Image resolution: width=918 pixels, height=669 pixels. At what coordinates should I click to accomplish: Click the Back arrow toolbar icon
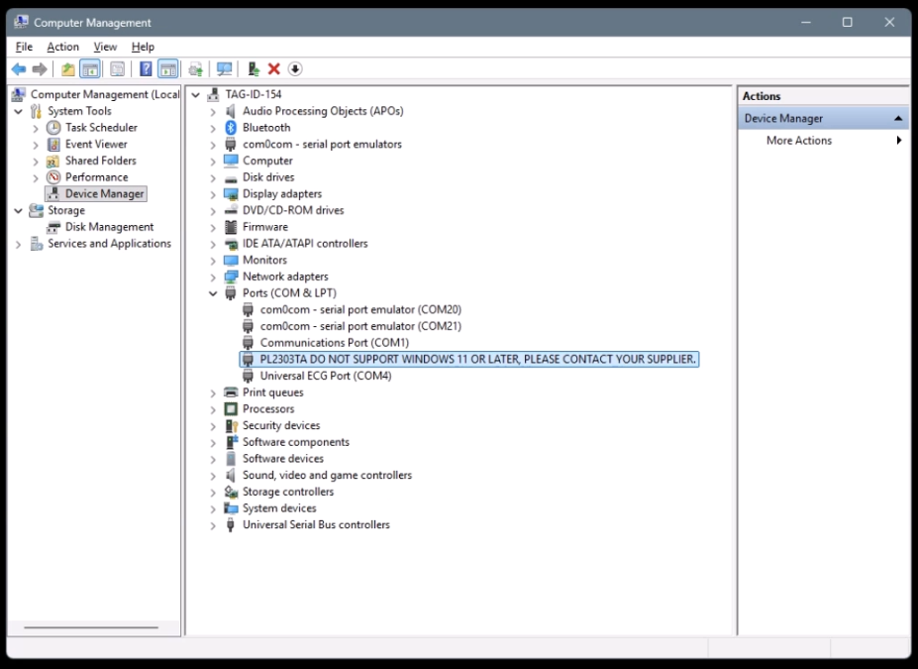18,69
